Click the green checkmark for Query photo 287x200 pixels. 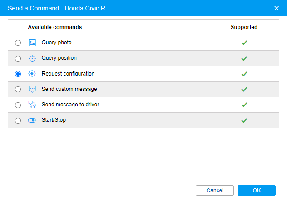click(x=244, y=43)
